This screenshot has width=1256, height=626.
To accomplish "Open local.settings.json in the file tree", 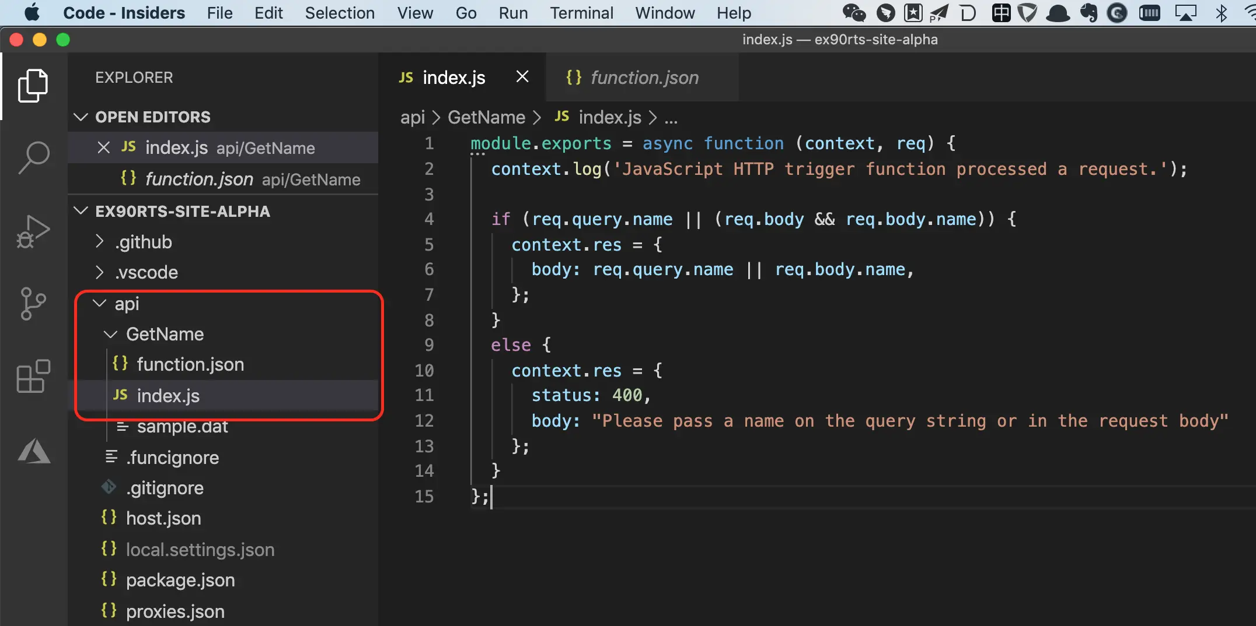I will coord(223,550).
